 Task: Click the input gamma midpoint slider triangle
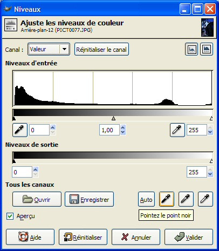point(113,118)
